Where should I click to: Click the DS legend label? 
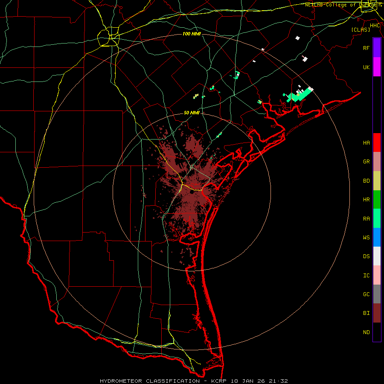367,256
